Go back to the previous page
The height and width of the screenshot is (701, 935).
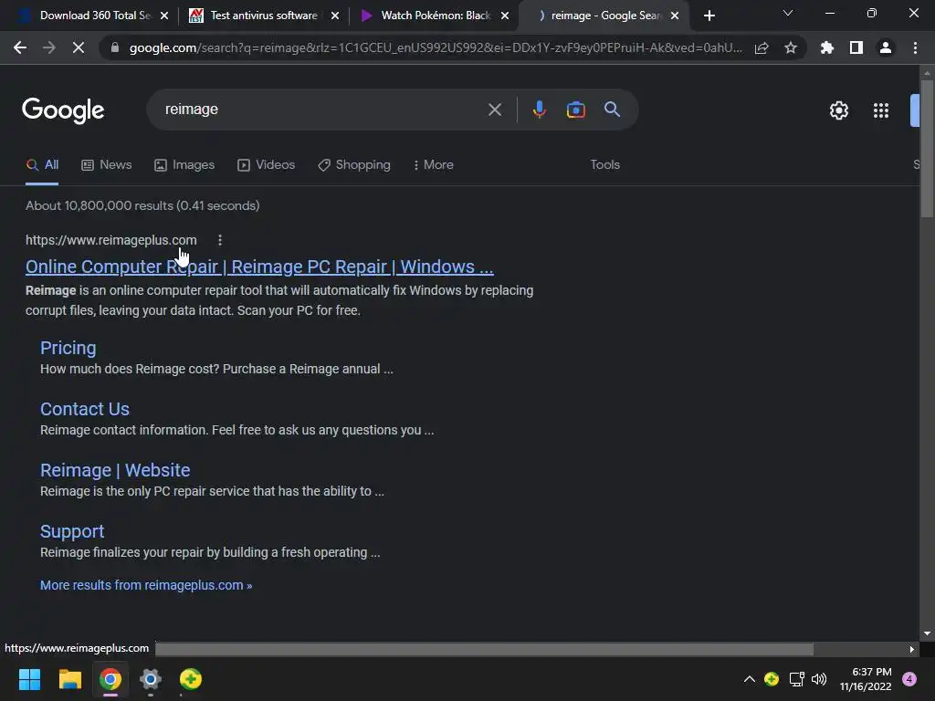(20, 47)
